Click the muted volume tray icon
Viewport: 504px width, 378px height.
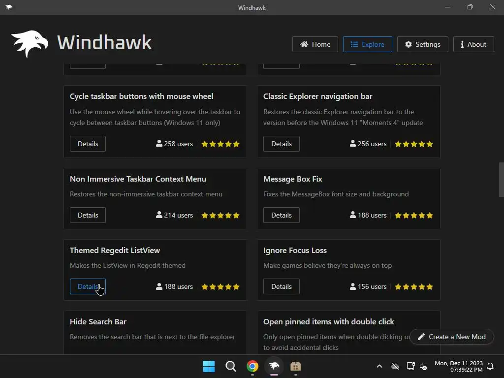pos(423,366)
